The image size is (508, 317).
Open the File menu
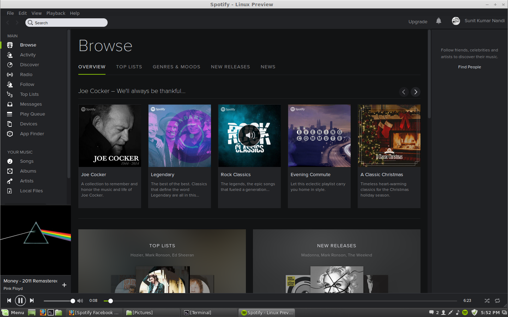coord(11,13)
